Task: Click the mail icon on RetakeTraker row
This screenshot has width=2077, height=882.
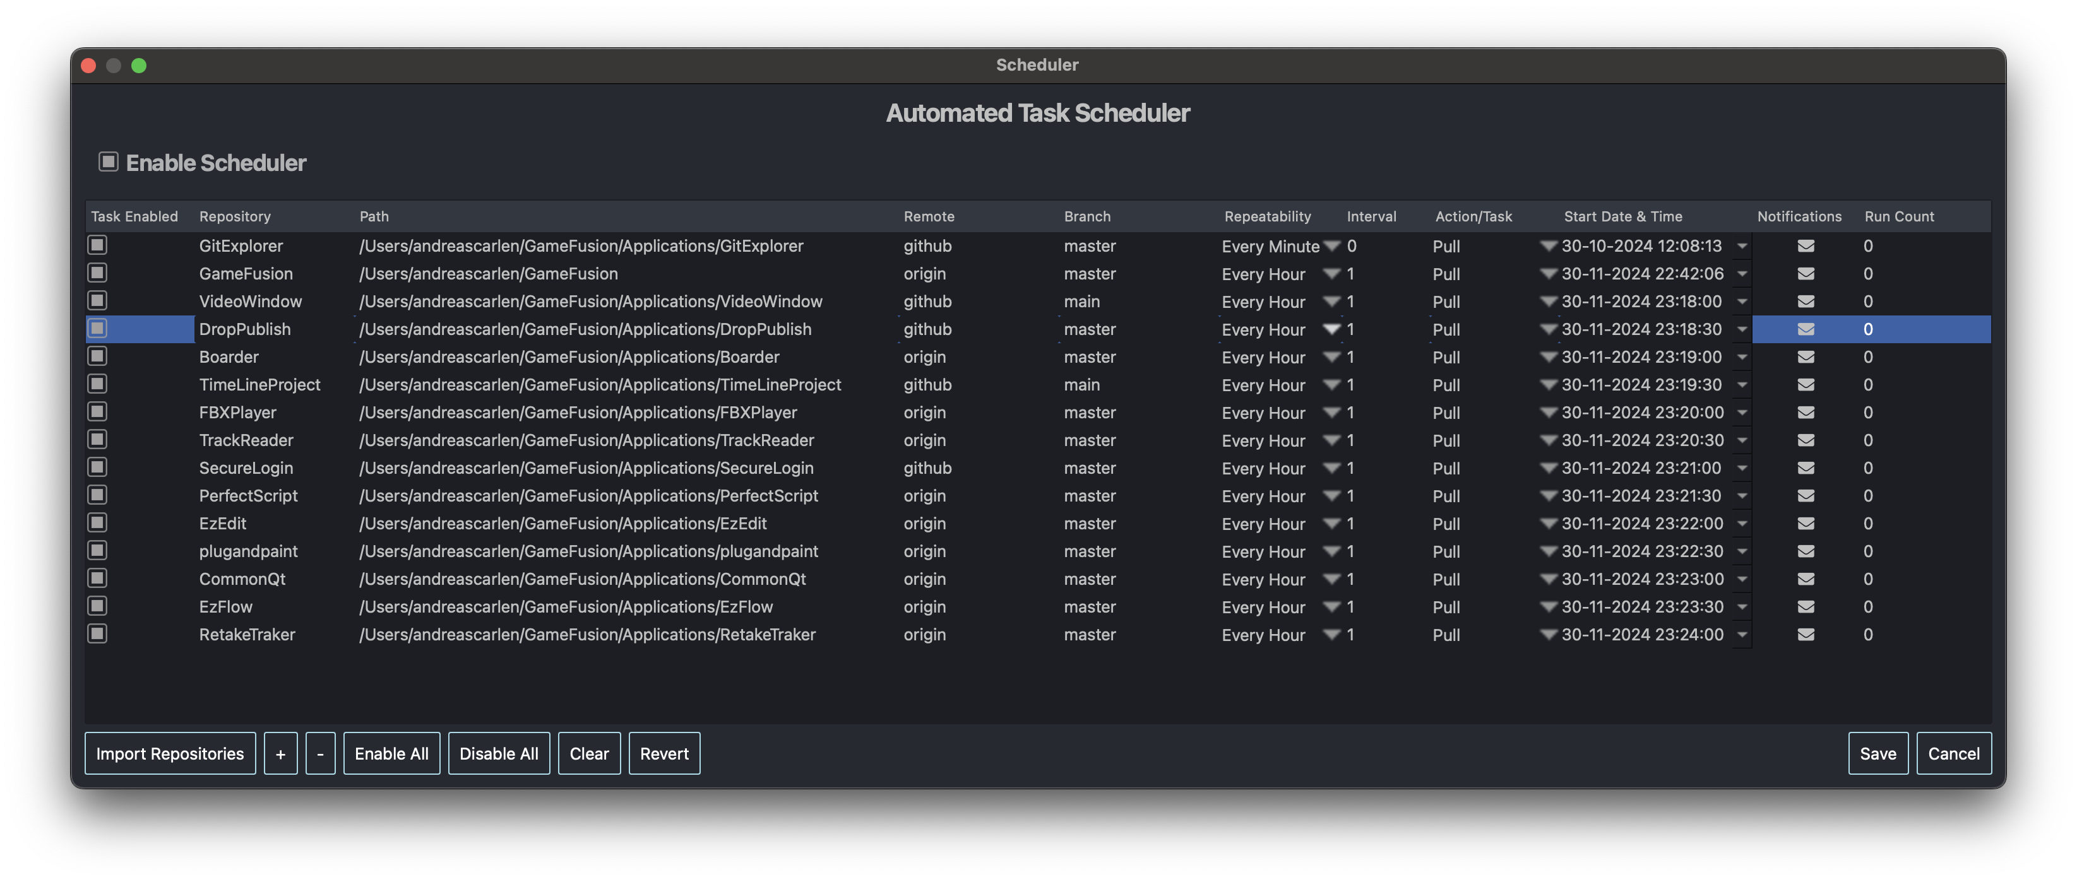Action: (x=1806, y=635)
